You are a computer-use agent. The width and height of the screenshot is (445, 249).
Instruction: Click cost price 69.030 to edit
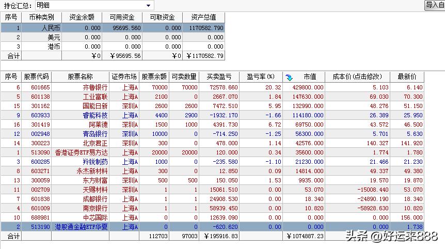pos(379,97)
